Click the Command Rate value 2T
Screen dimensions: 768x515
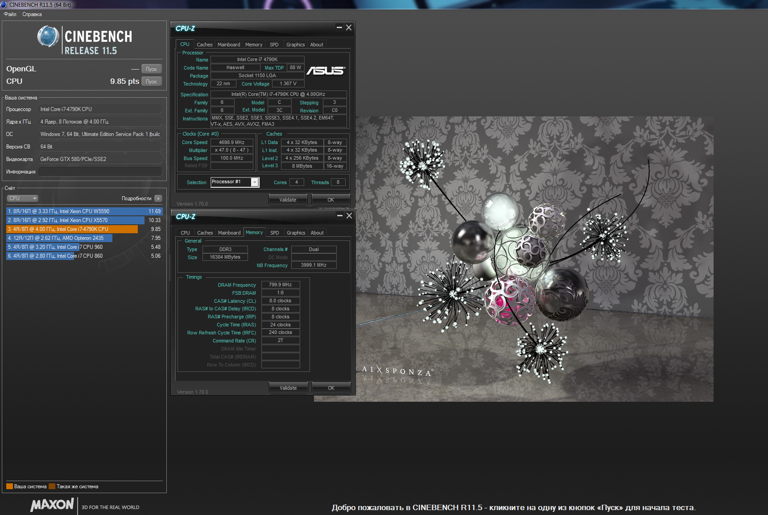[281, 340]
